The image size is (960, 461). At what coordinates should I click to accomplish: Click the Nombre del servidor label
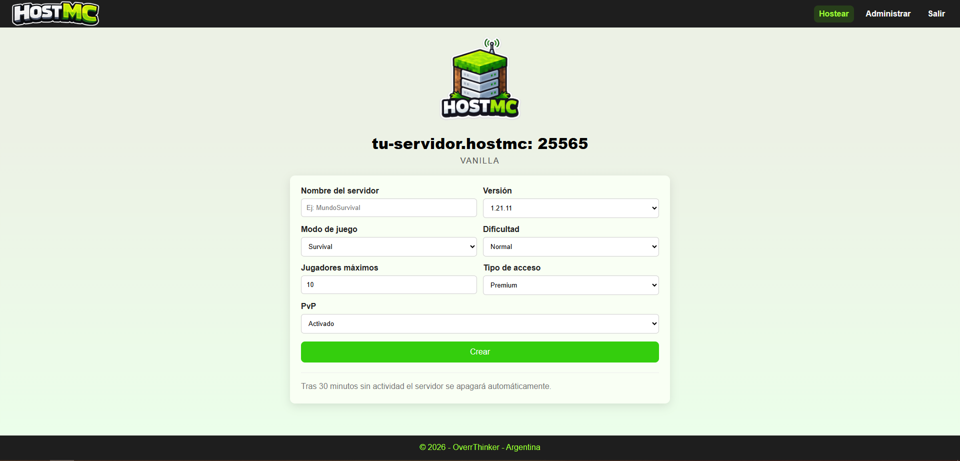coord(339,191)
